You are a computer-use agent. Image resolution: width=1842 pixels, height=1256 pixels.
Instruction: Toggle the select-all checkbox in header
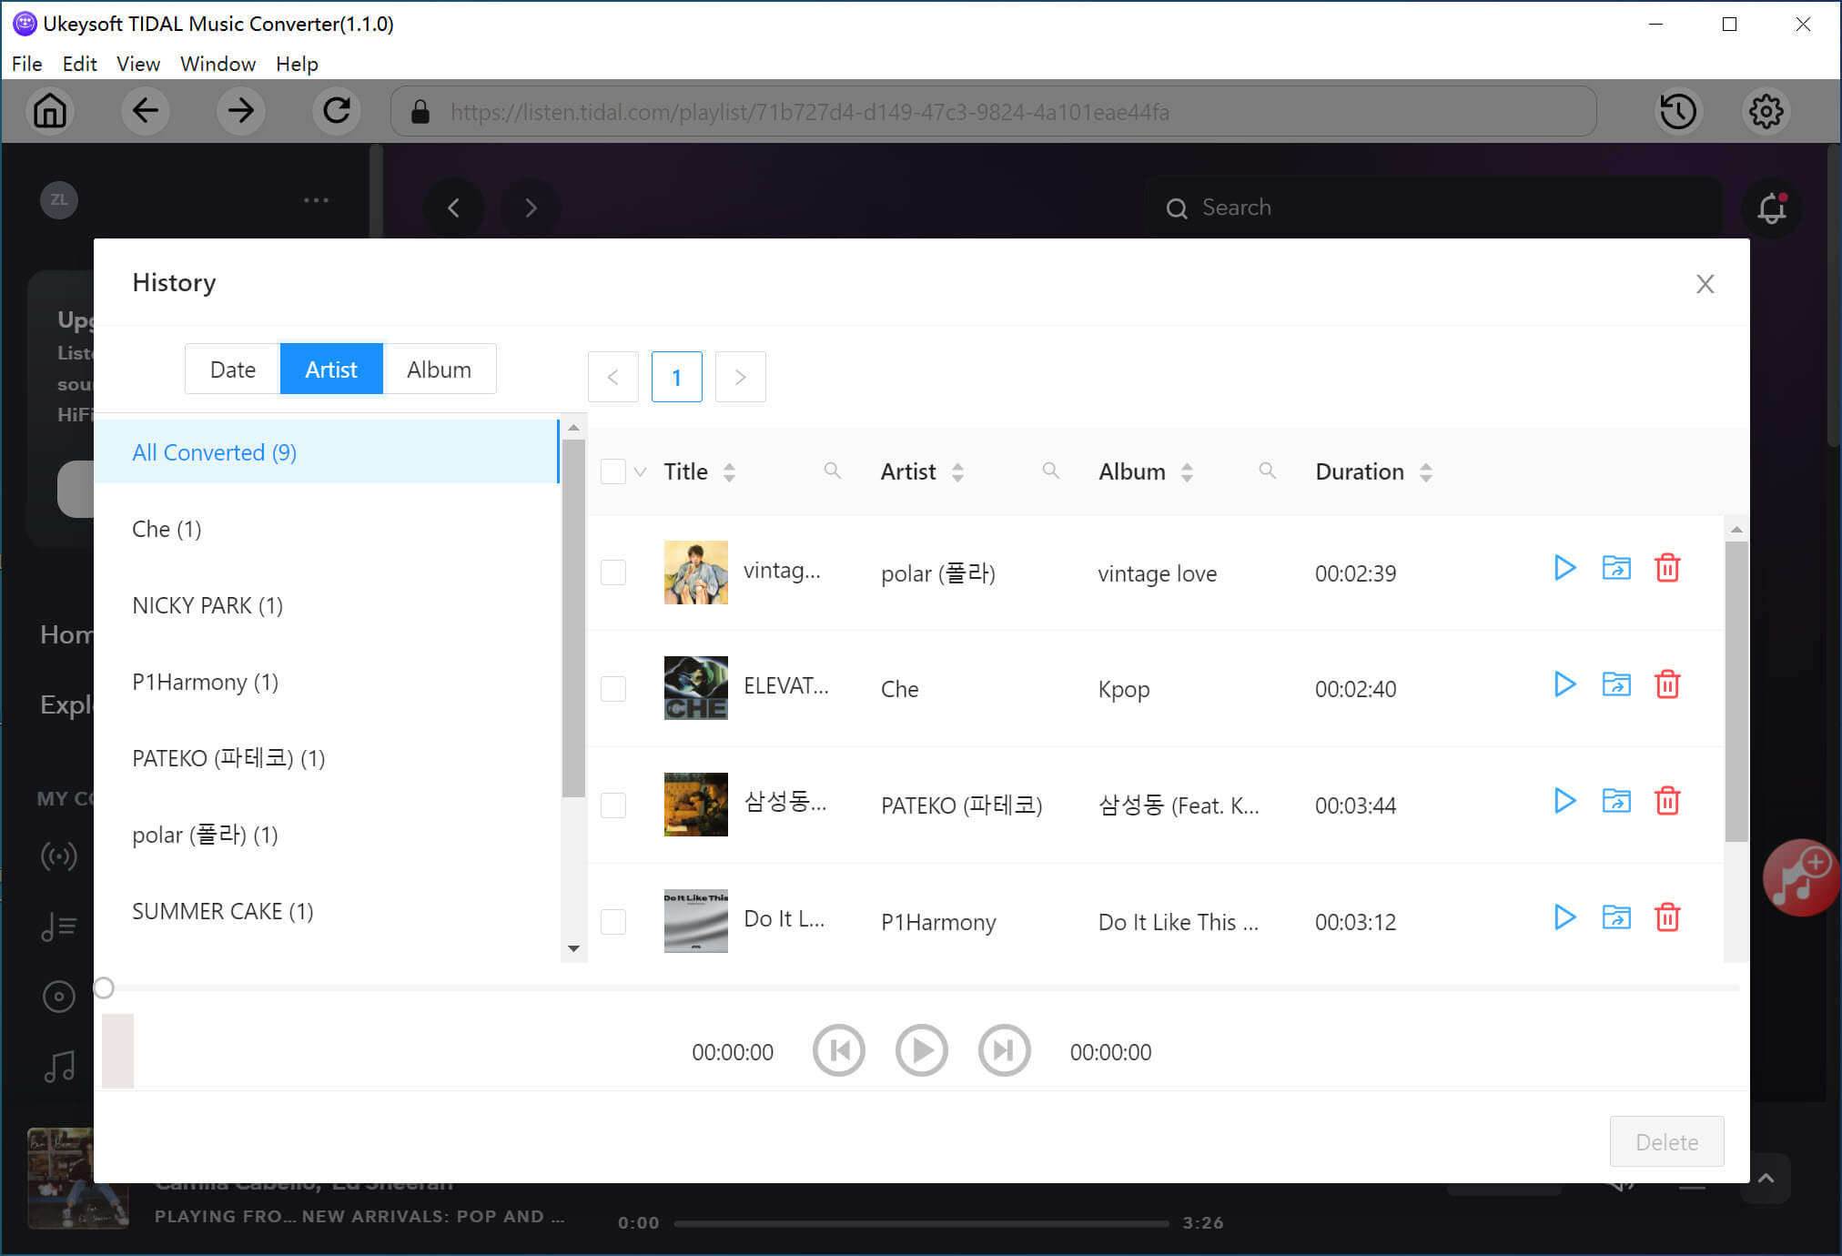tap(613, 471)
